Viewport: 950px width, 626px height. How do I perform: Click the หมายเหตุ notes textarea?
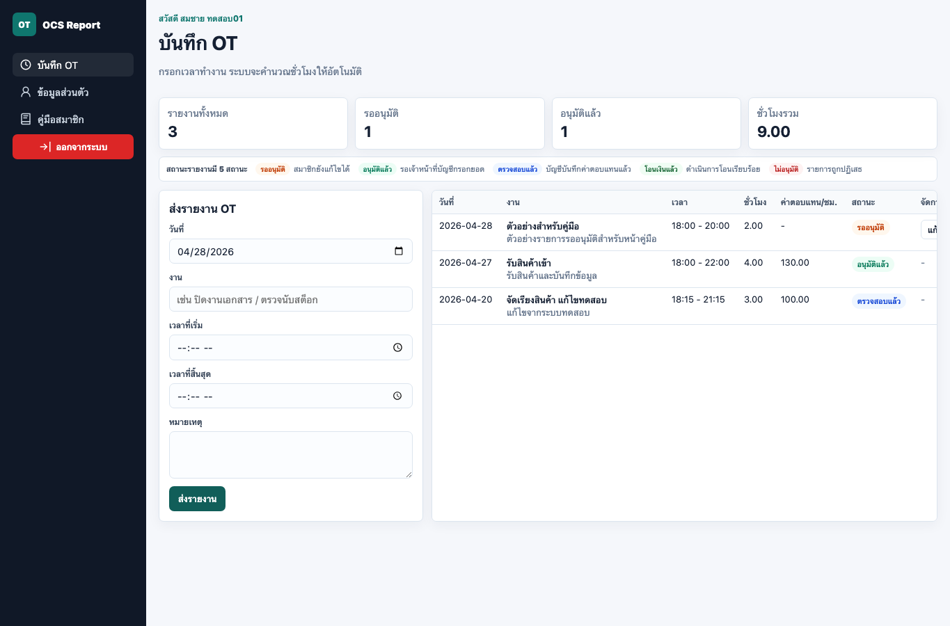coord(291,455)
